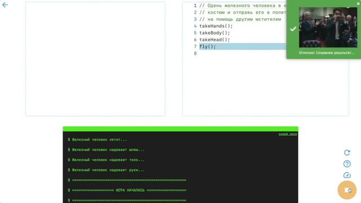The width and height of the screenshot is (361, 203).
Task: Click the highlighted fly(); line
Action: (x=243, y=46)
